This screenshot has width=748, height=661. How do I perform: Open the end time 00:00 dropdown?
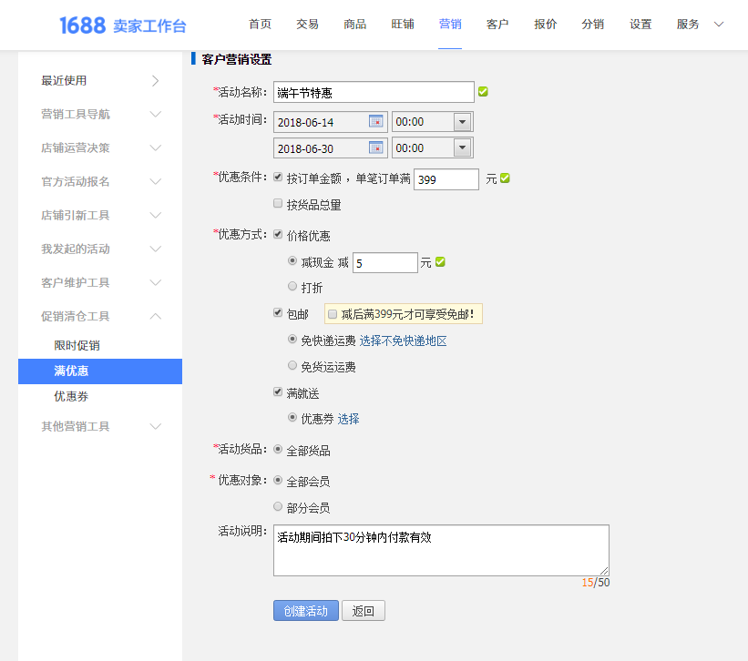(462, 147)
